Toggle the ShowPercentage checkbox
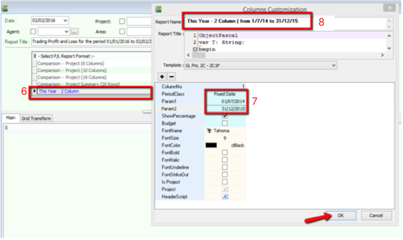The width and height of the screenshot is (403, 240). click(x=225, y=116)
